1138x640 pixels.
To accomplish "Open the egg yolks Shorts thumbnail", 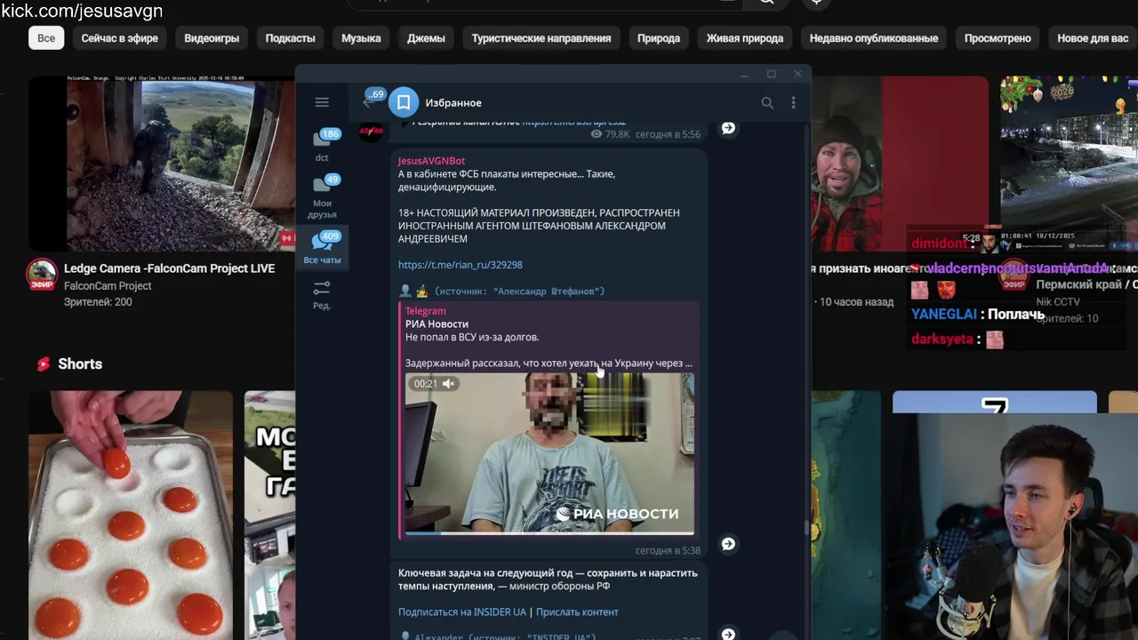I will tap(131, 516).
